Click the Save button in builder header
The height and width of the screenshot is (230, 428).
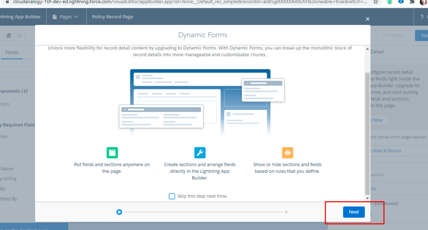[x=422, y=35]
